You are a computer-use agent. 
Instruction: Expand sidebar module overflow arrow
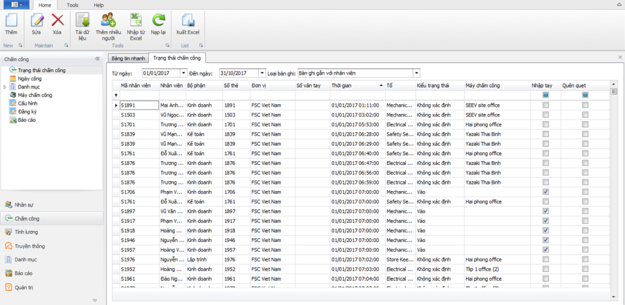[94, 300]
